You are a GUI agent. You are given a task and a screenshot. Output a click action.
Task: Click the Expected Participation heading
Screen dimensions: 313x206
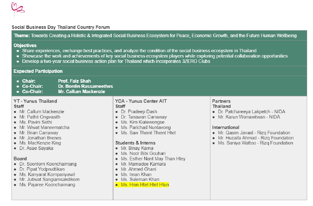(x=38, y=71)
